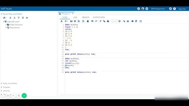Click code line 'data mydata;'
189x106 pixels.
(x=71, y=25)
